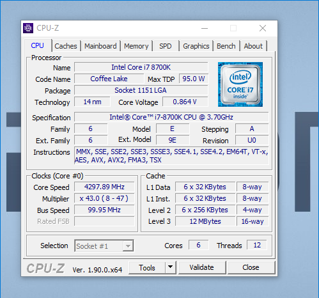Viewport: 319px width, 298px height.
Task: Click the Ver. 1.90.0.x64 version text
Action: click(97, 270)
